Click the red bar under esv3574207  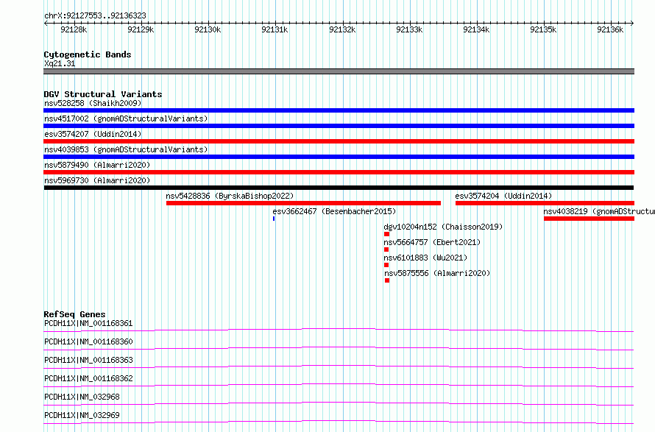click(x=339, y=141)
